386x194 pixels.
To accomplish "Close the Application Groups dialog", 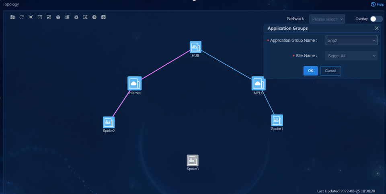I will (x=377, y=28).
